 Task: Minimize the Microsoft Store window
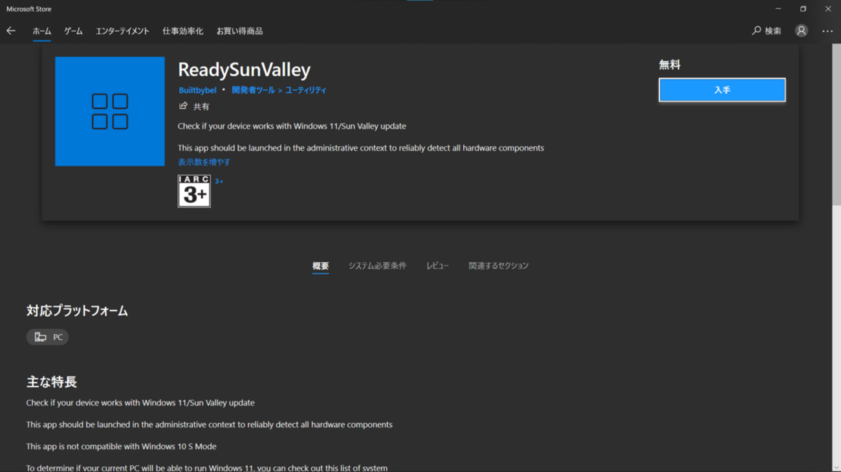click(x=778, y=9)
